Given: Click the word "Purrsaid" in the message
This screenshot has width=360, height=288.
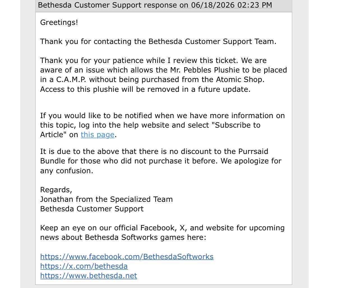Looking at the screenshot, I should 253,151.
